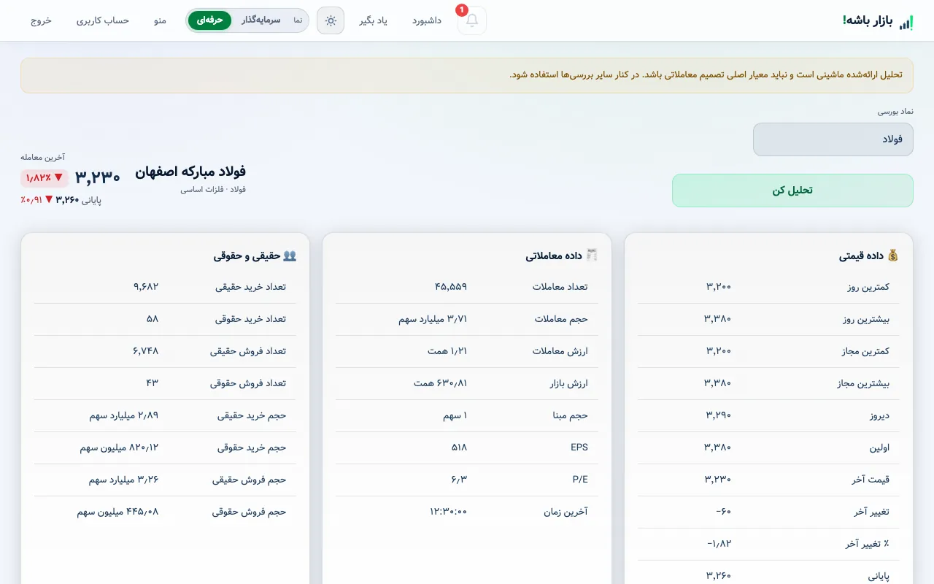Click the yellow machine-analysis warning banner text
Screen dimensions: 934x584
(706, 74)
